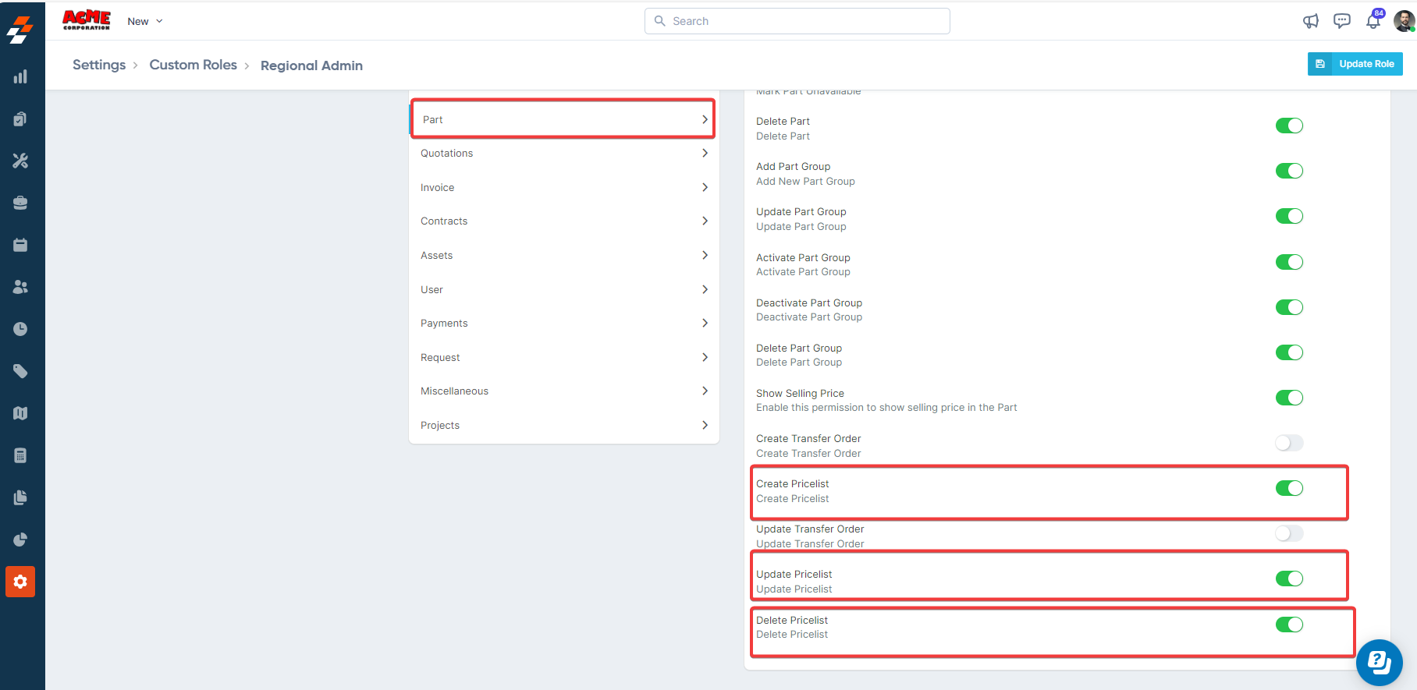The image size is (1417, 690).
Task: Click the notifications bell icon
Action: (x=1373, y=21)
